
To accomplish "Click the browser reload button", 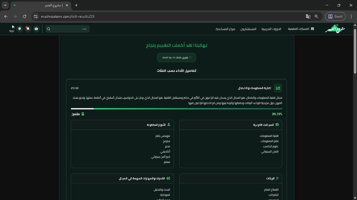I will (25, 16).
